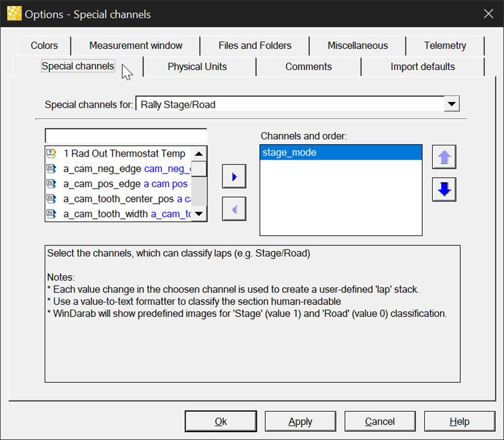Click the WinDarab app icon in title bar
Image resolution: width=504 pixels, height=440 pixels.
[x=14, y=14]
